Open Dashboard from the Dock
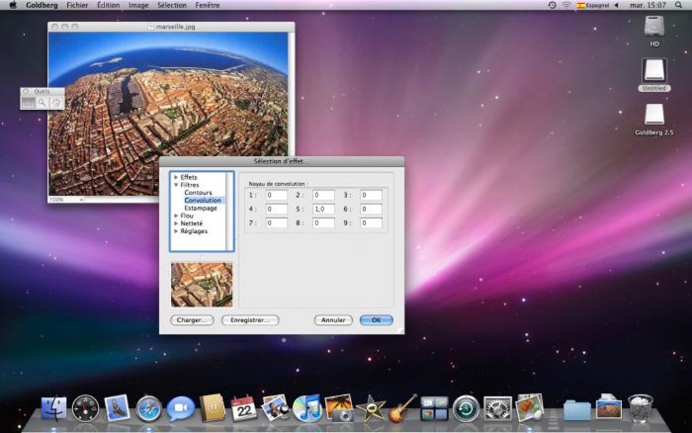The height and width of the screenshot is (433, 692). pyautogui.click(x=85, y=409)
